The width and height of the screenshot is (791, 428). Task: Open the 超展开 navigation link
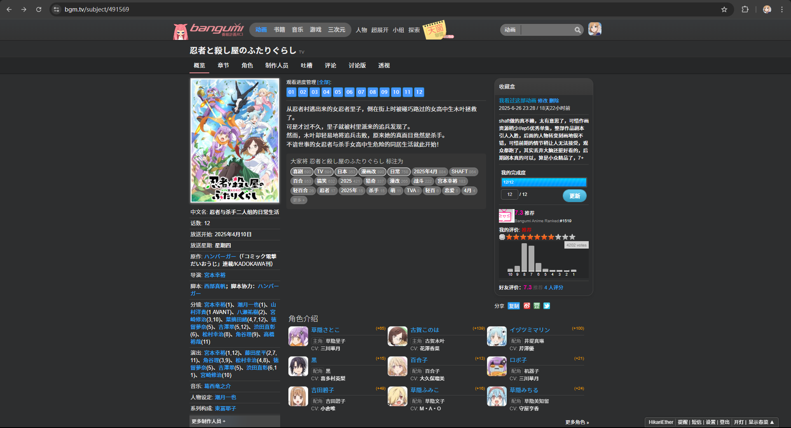(x=380, y=30)
